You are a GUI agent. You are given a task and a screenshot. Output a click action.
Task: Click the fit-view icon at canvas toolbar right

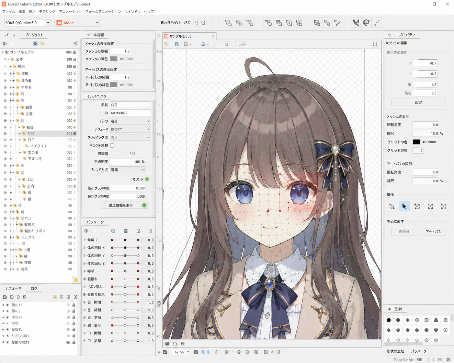375,44
